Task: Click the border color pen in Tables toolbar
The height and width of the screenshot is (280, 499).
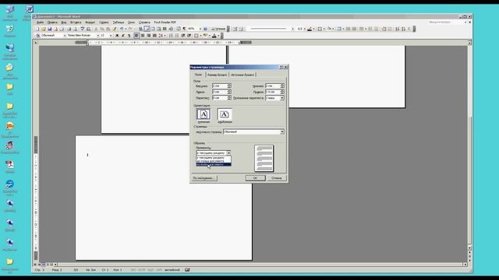Action: pos(310,29)
